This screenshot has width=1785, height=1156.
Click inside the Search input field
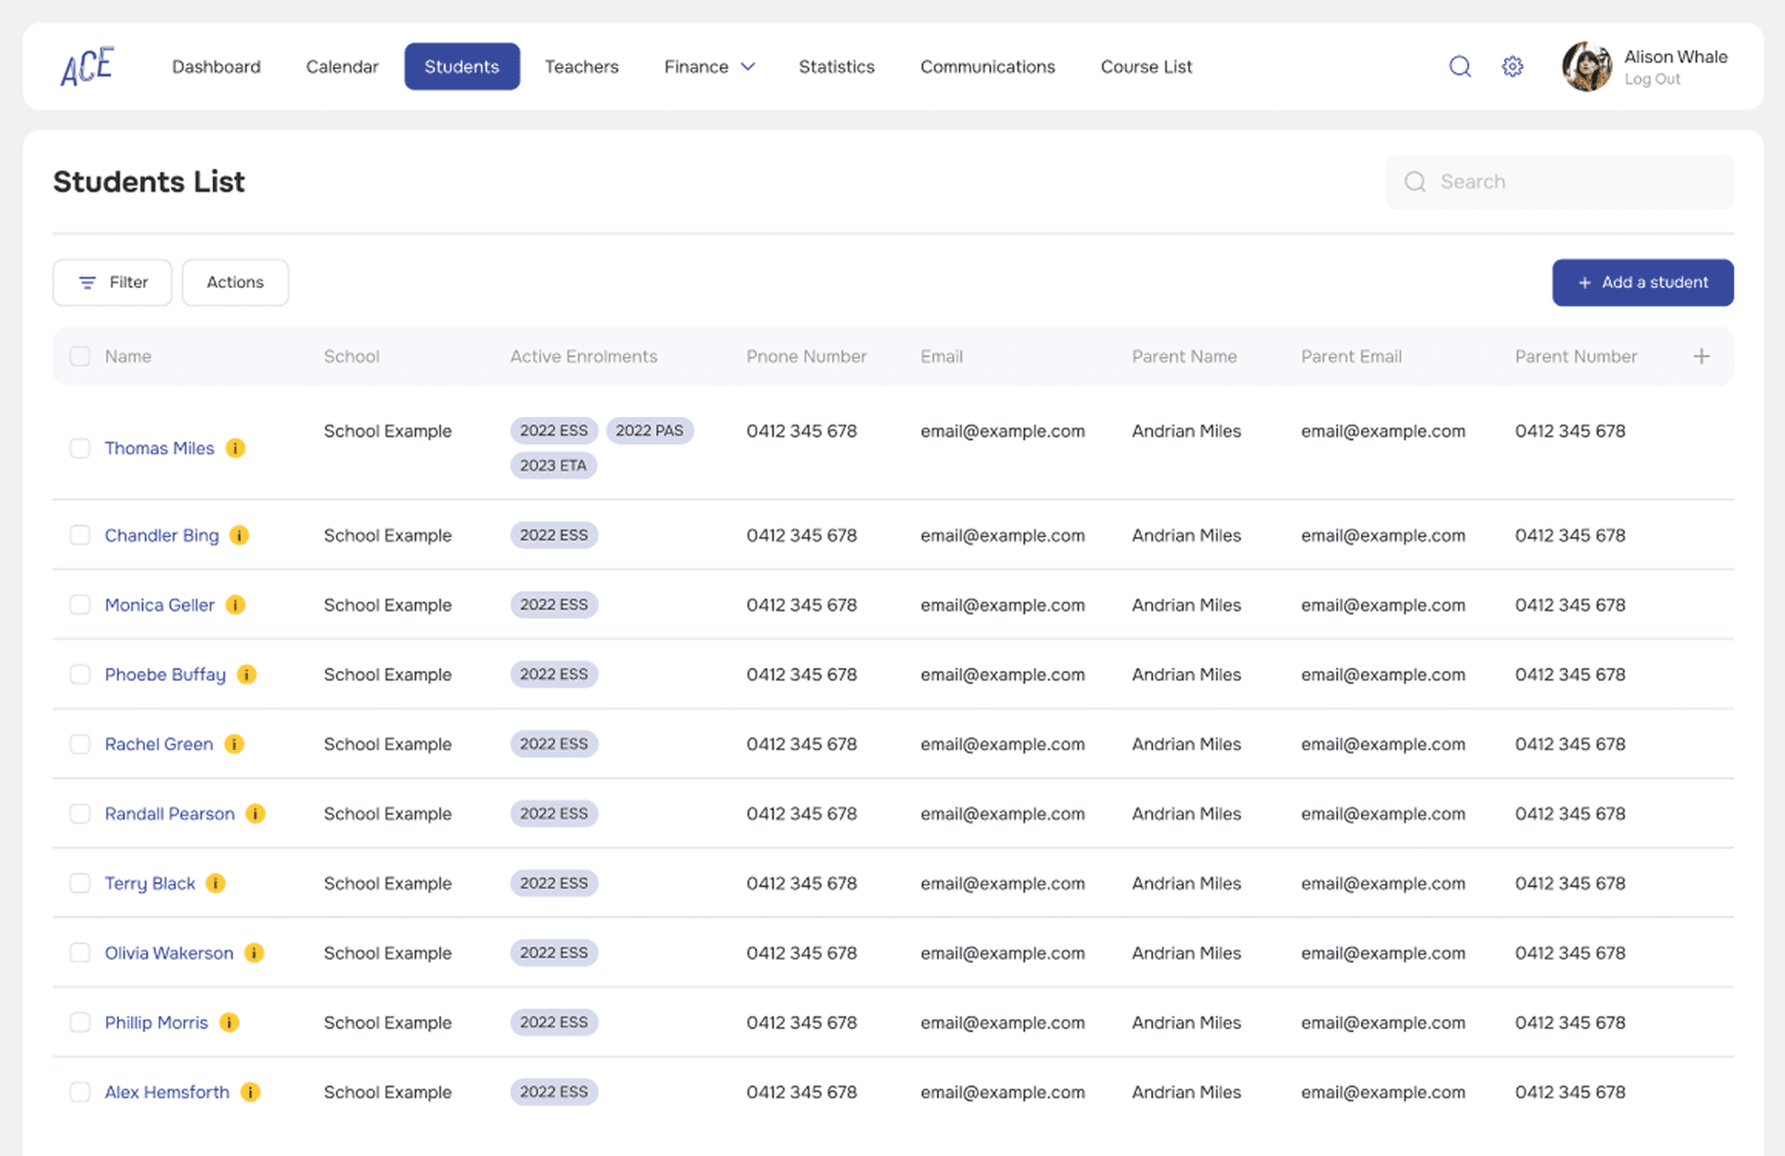coord(1543,181)
